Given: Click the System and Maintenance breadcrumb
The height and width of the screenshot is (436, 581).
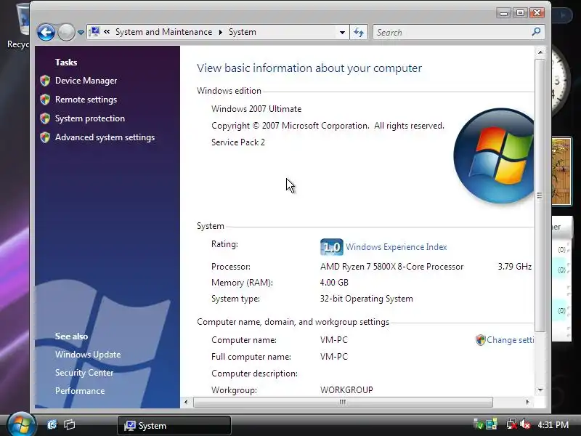Looking at the screenshot, I should [164, 32].
